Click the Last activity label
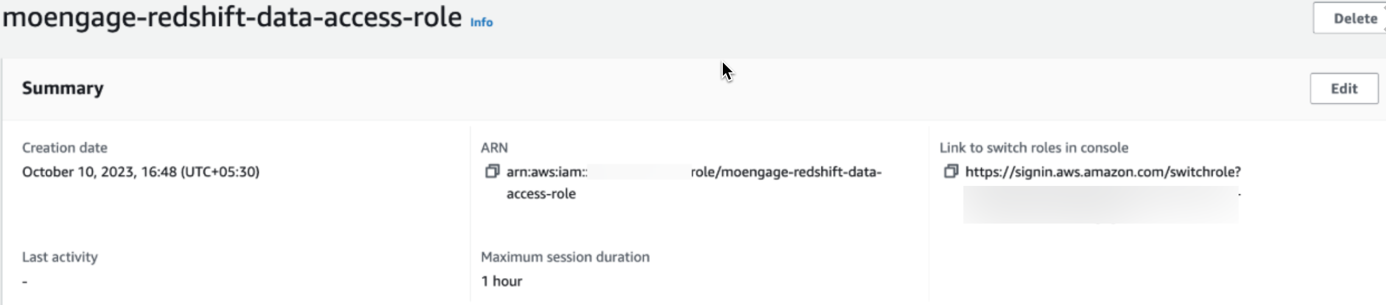Image resolution: width=1386 pixels, height=305 pixels. click(x=60, y=257)
